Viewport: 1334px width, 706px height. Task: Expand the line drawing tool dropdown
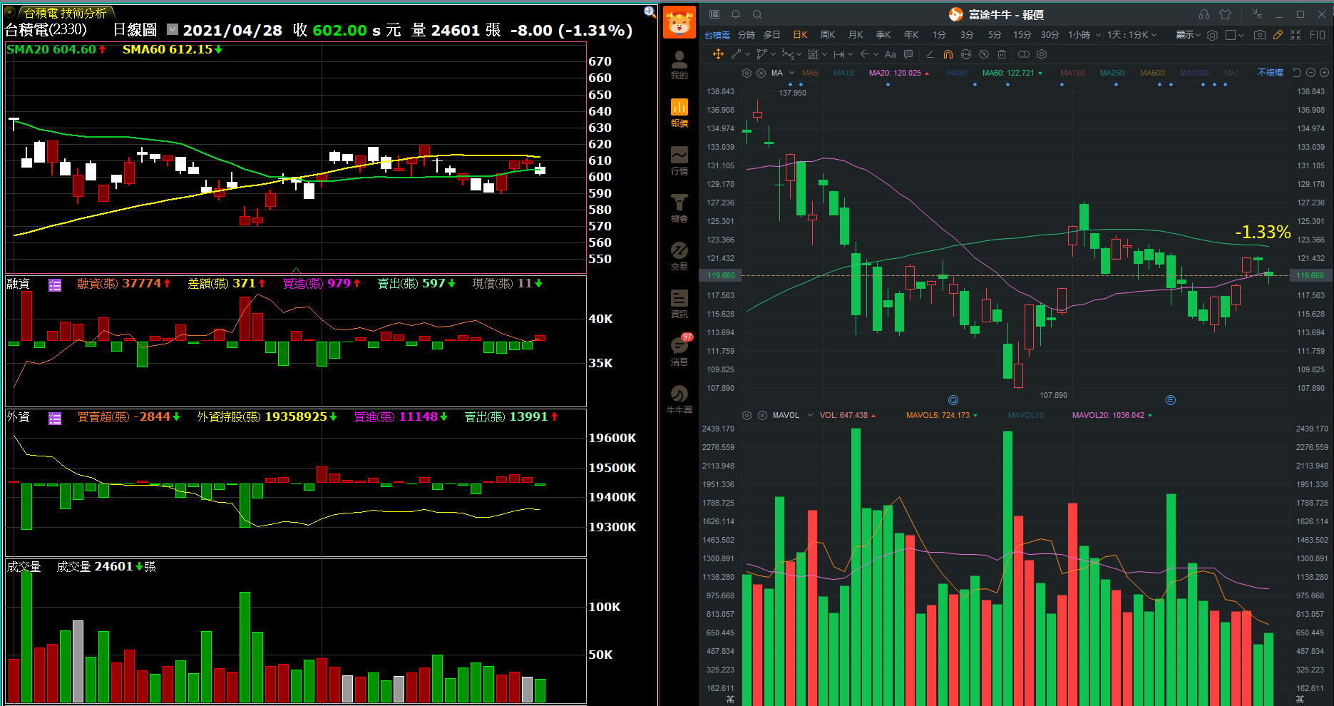click(x=747, y=54)
